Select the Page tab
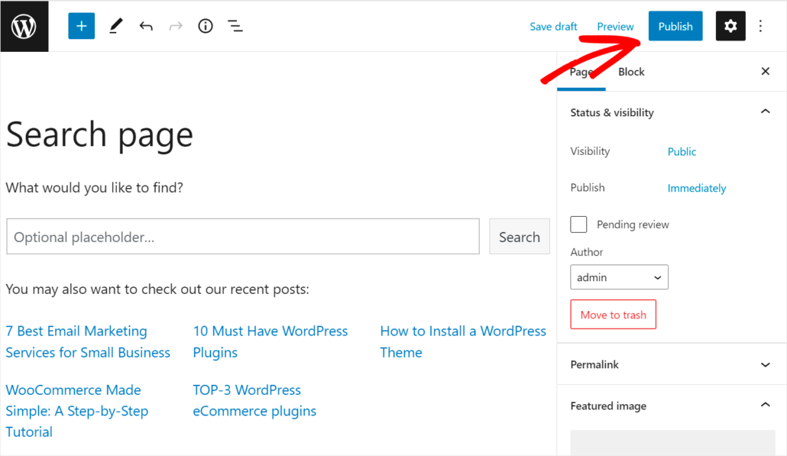 click(581, 71)
